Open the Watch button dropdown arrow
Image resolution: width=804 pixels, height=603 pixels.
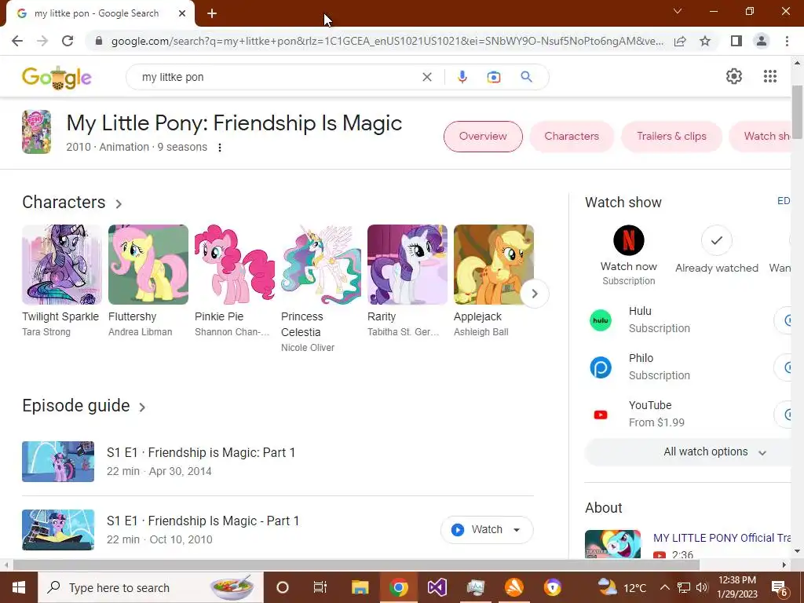[517, 530]
